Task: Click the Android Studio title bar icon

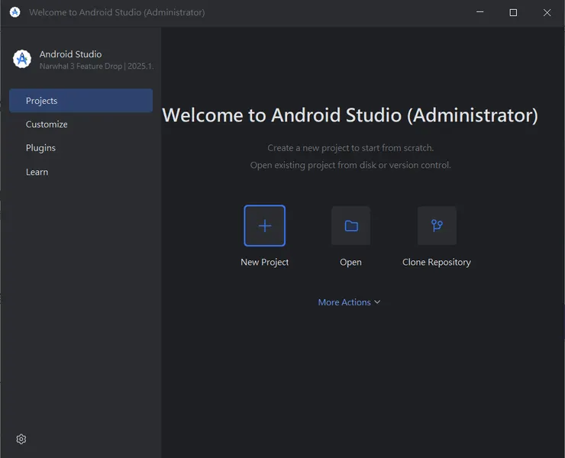Action: [15, 12]
